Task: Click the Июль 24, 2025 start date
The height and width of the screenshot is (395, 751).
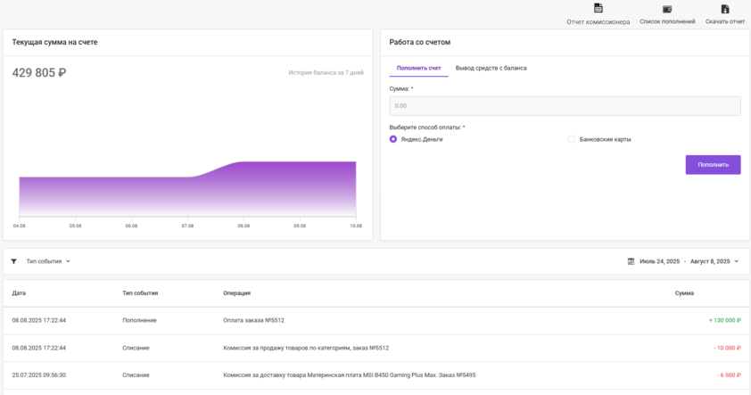Action: point(659,261)
